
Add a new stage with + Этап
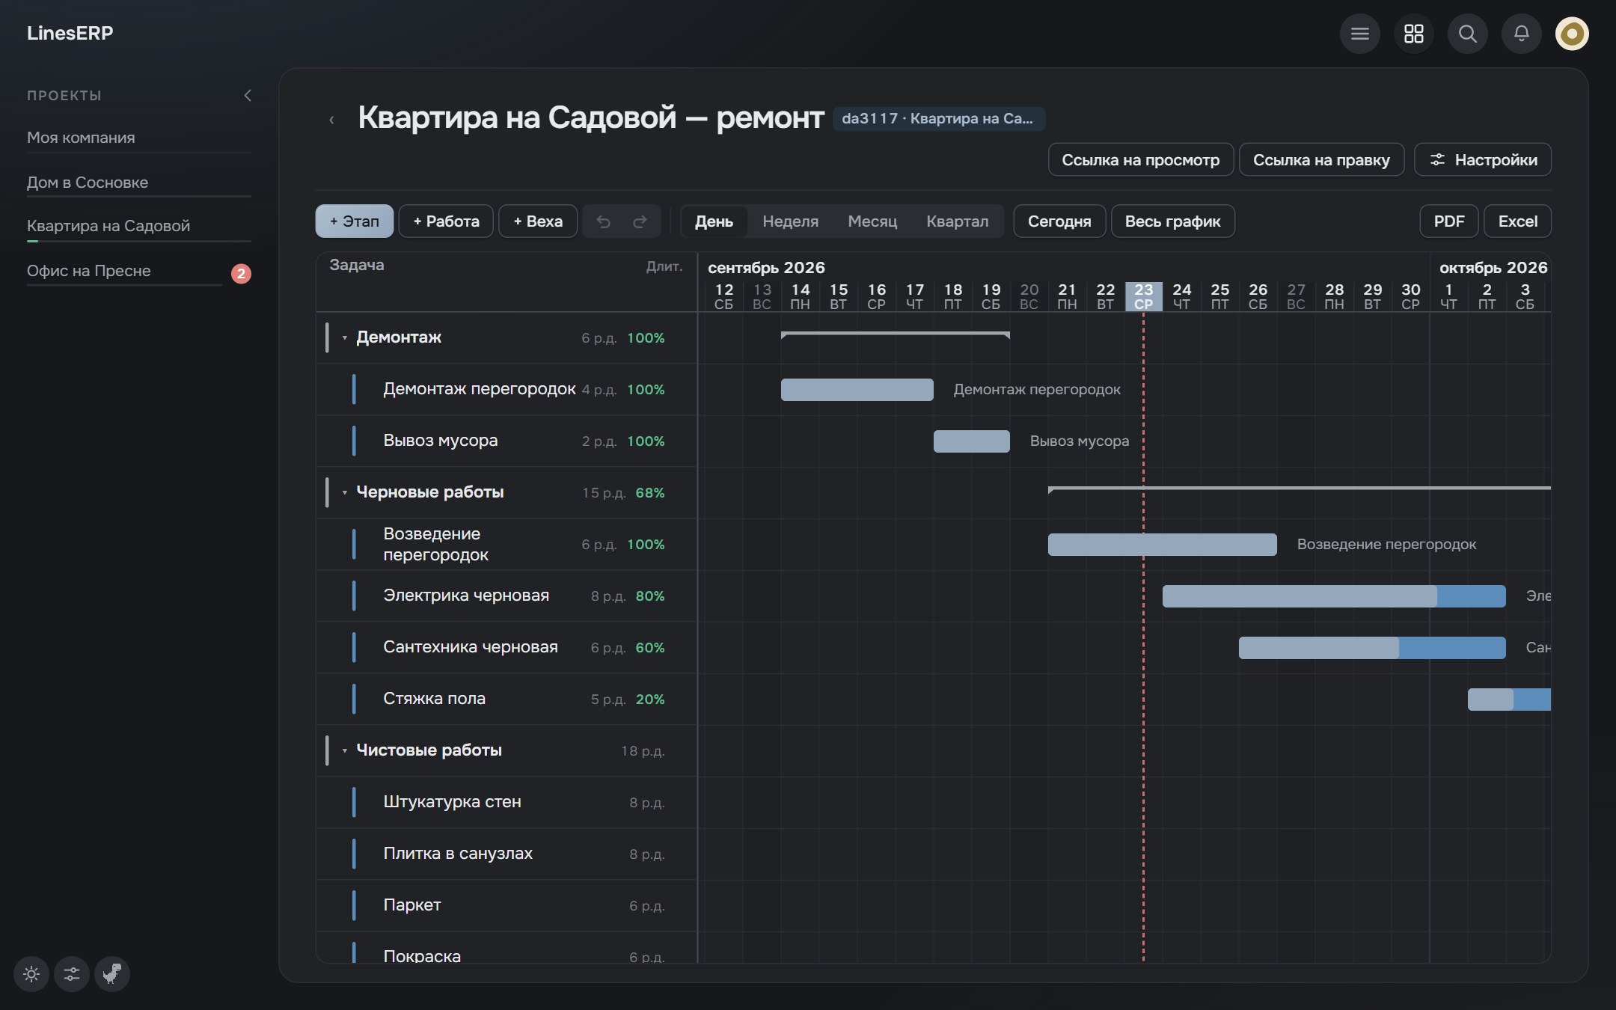click(355, 221)
